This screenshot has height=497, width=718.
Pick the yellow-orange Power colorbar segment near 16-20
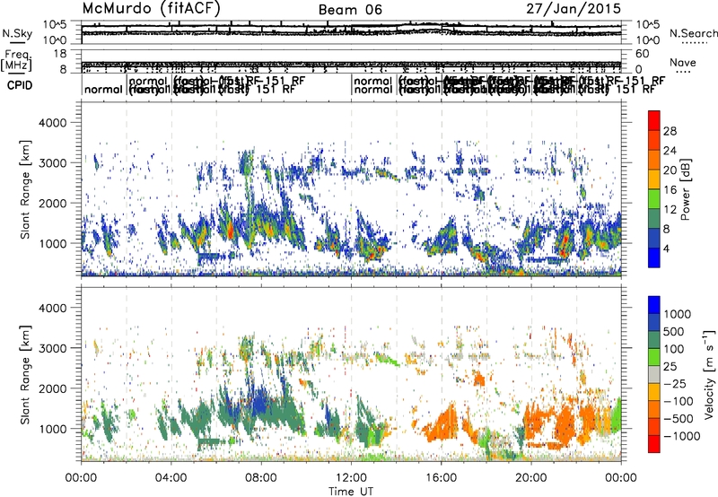pos(654,179)
